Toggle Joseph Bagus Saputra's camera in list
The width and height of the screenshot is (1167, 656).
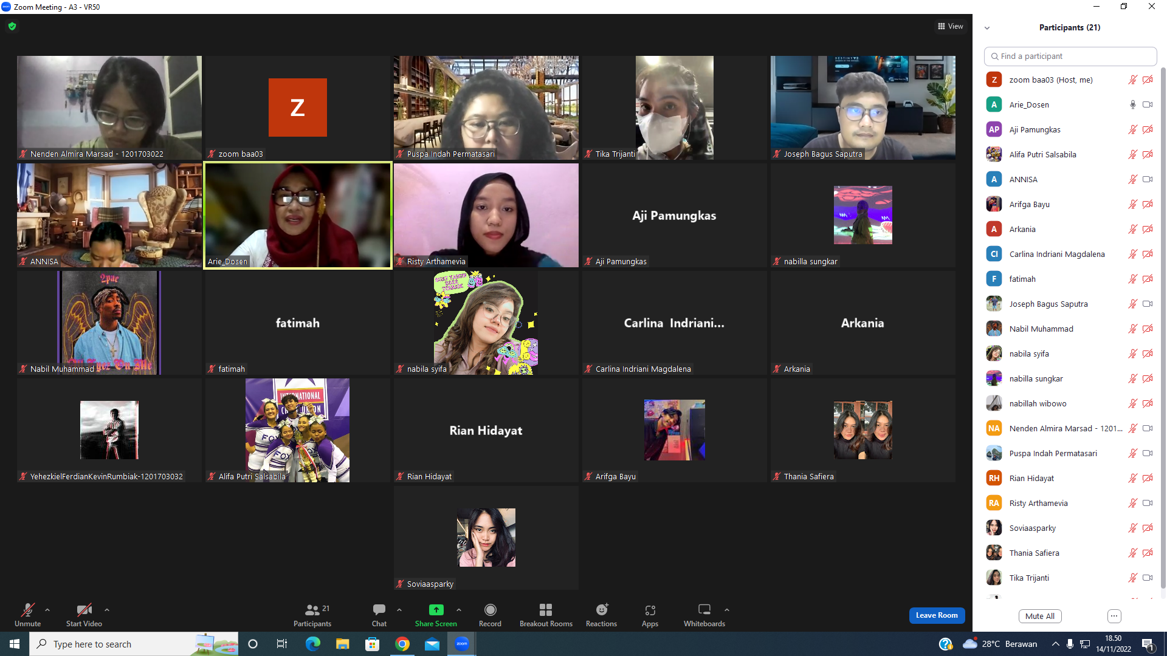coord(1148,304)
